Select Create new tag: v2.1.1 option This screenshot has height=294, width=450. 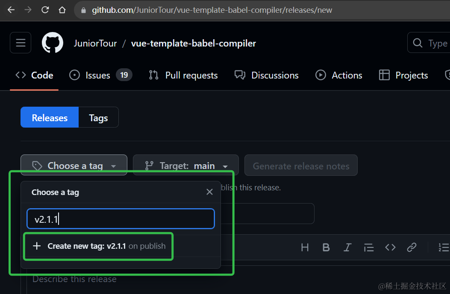[x=98, y=246]
